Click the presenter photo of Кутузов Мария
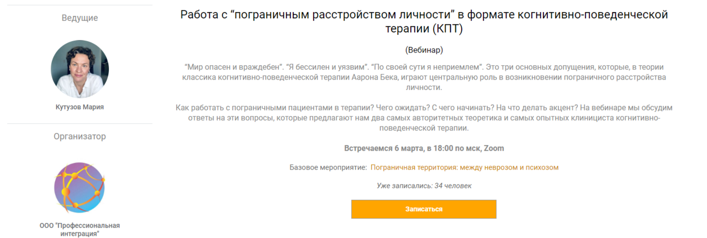 [x=80, y=69]
